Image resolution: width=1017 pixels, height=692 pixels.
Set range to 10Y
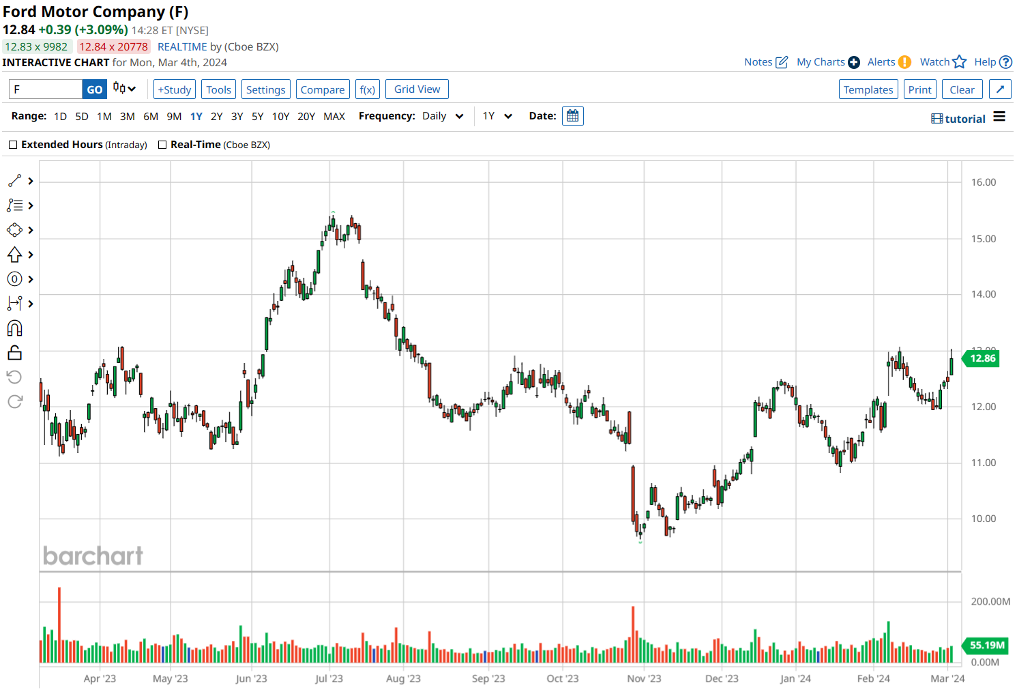click(281, 117)
